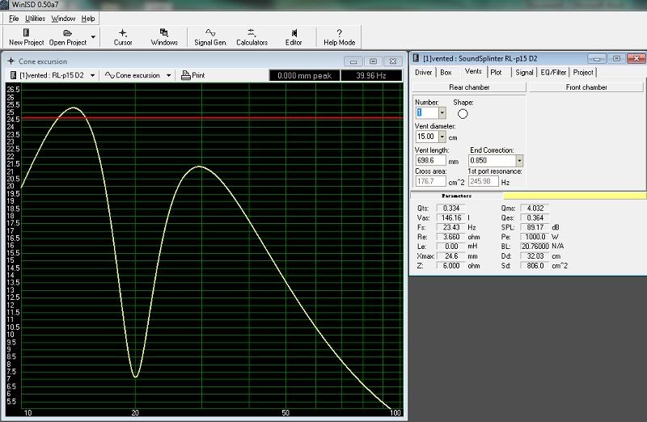This screenshot has width=647, height=422.
Task: Click the Rear chamber button
Action: point(469,87)
